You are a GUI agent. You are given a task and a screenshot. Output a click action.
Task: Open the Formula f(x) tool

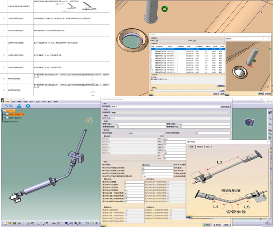coord(54,223)
